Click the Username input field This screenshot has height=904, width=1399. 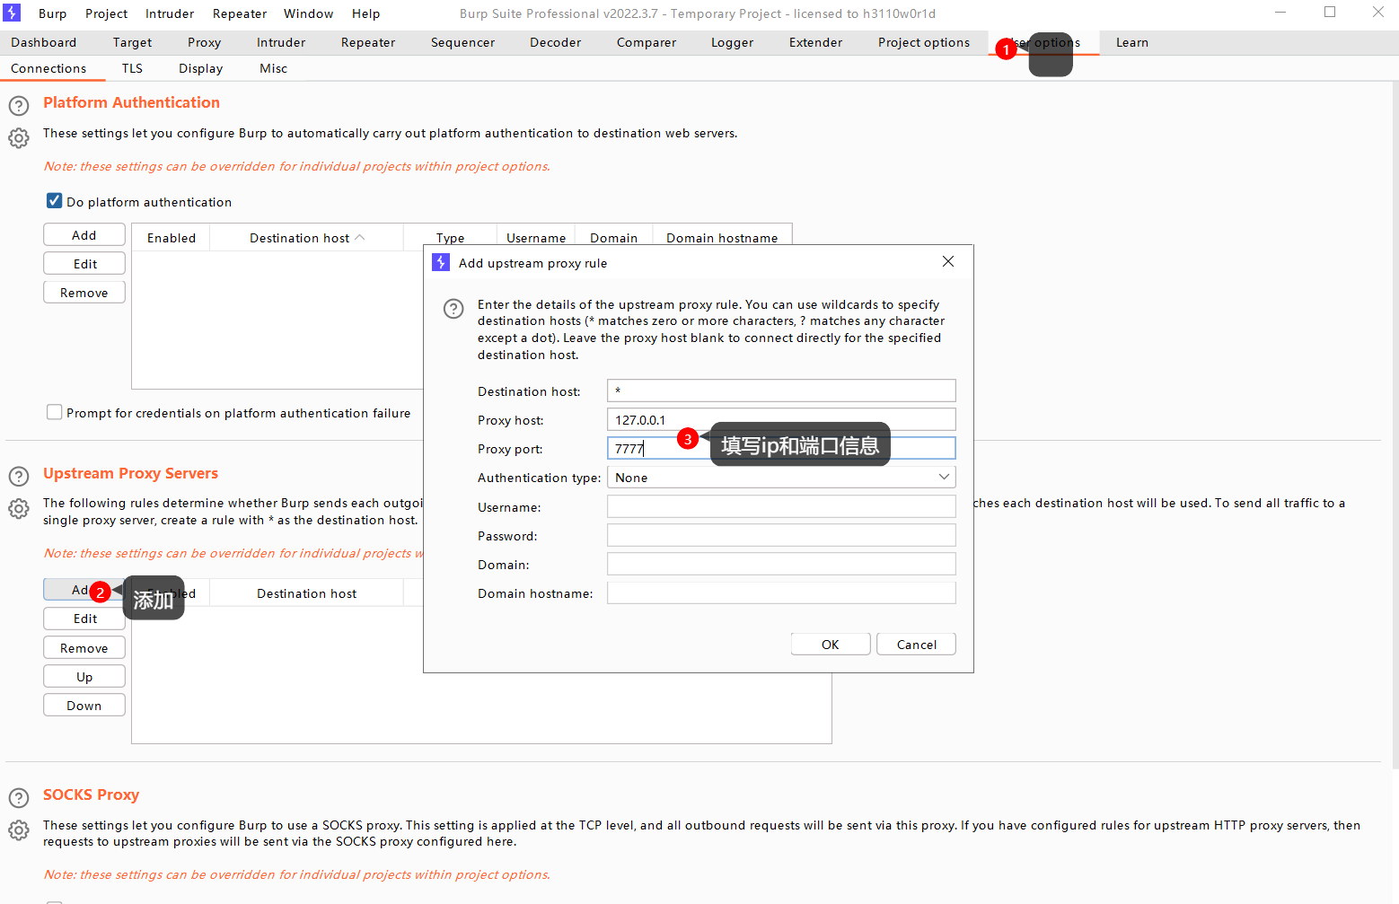tap(781, 506)
